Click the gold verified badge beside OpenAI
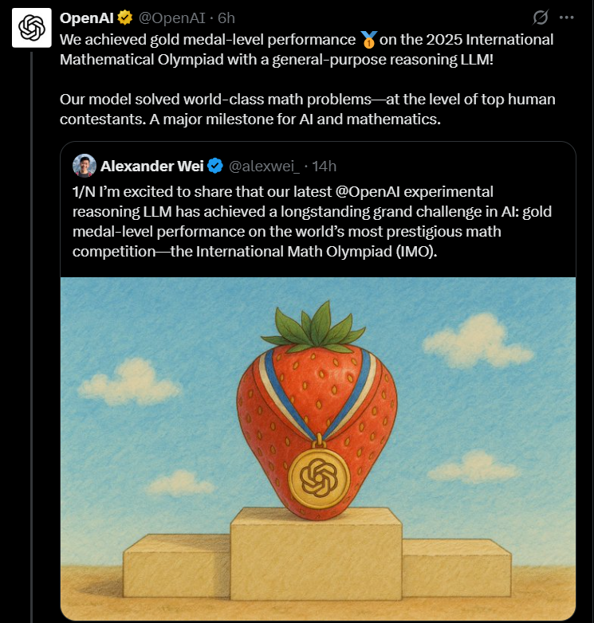This screenshot has width=594, height=623. 125,17
